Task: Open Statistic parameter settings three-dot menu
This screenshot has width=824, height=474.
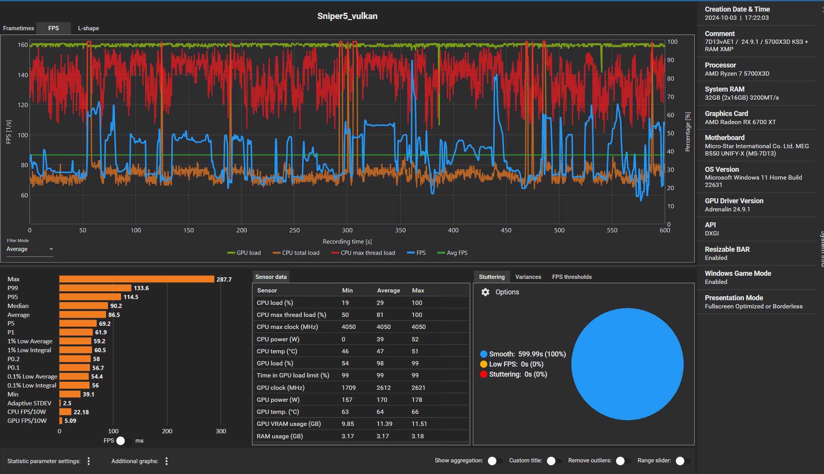Action: coord(89,461)
